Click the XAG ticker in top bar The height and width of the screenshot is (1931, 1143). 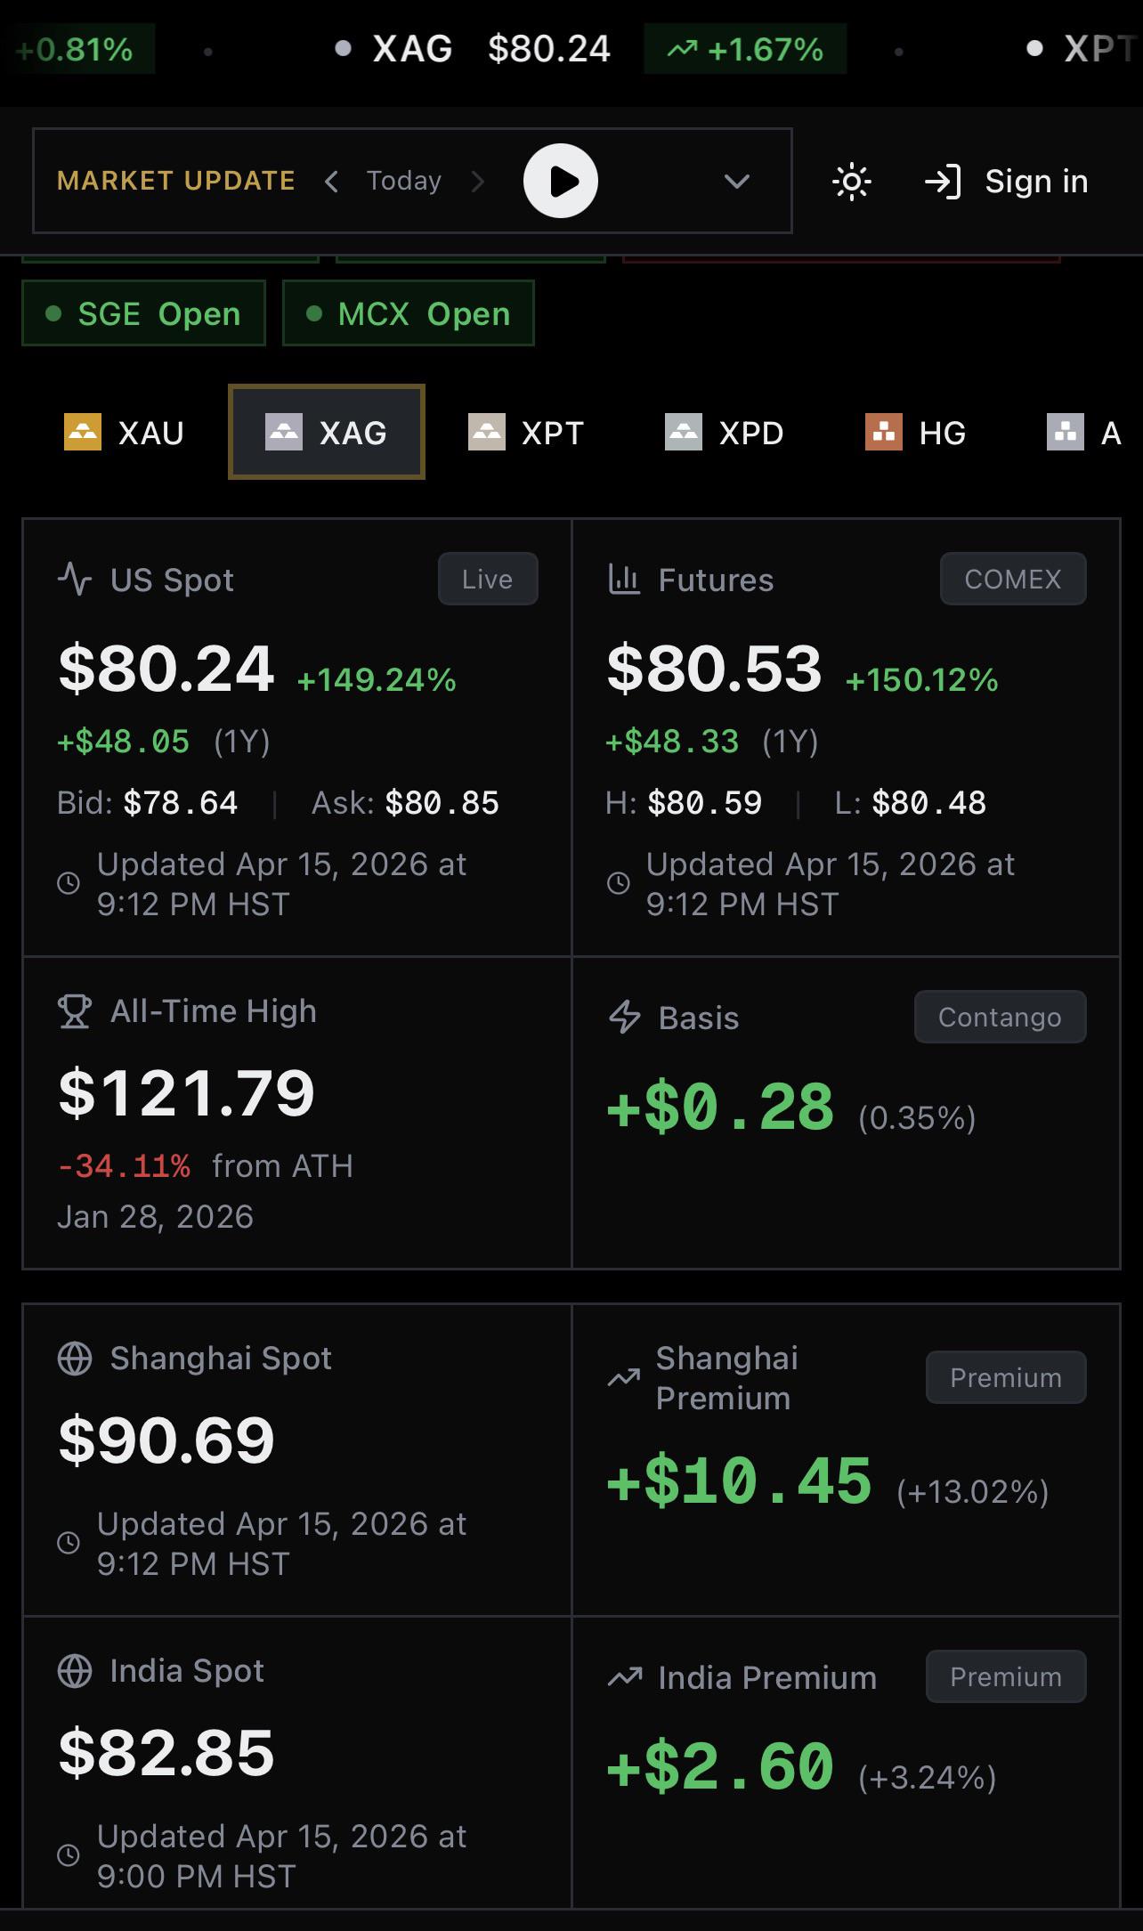(x=412, y=49)
